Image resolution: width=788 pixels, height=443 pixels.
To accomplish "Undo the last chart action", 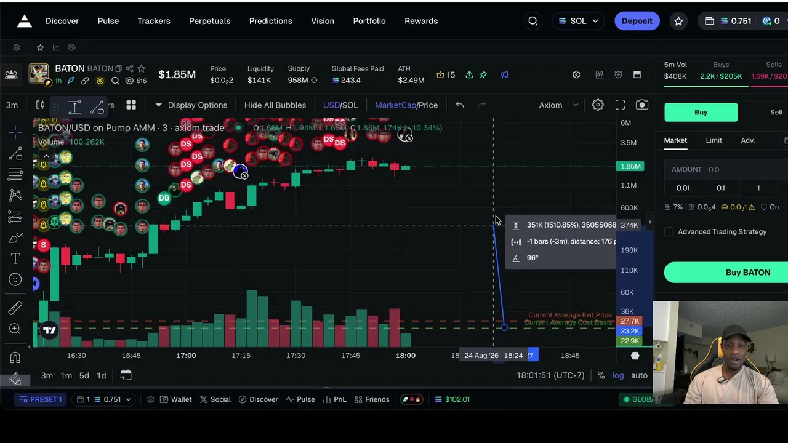I will (x=460, y=105).
